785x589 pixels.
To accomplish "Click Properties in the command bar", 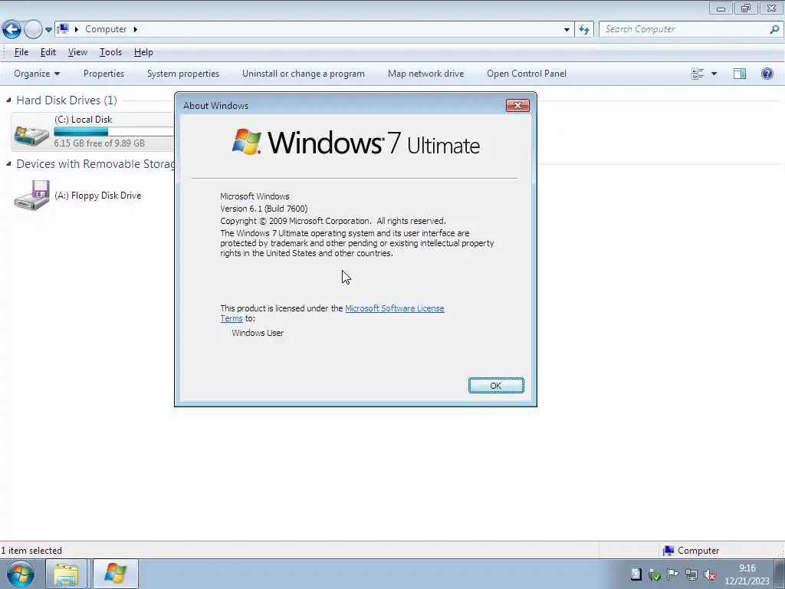I will click(103, 74).
